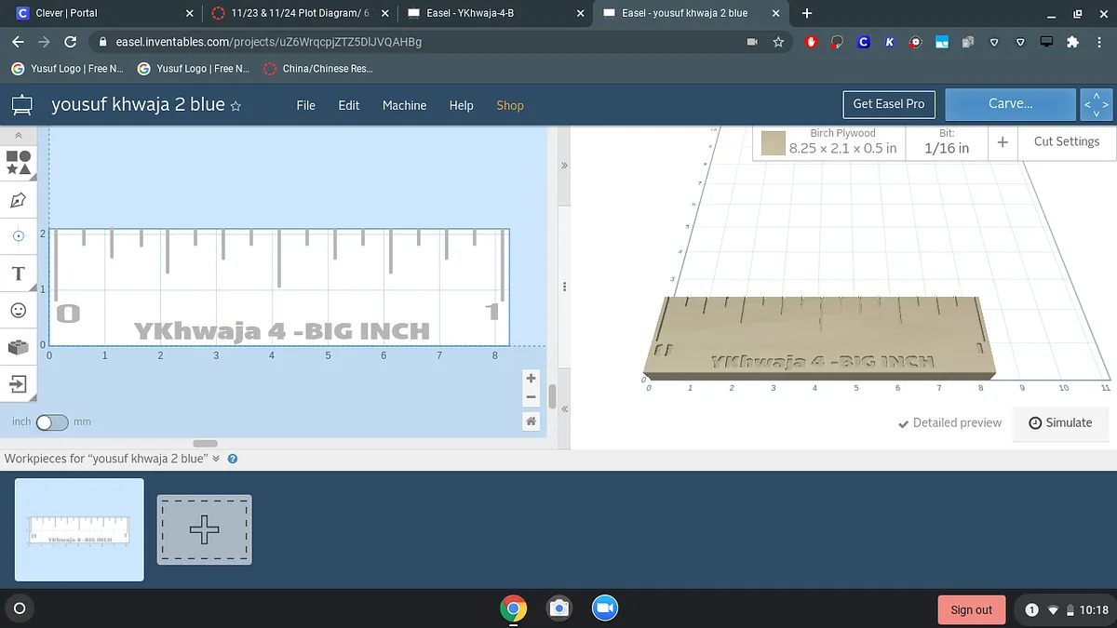Open the Machine menu
Image resolution: width=1117 pixels, height=628 pixels.
click(404, 105)
